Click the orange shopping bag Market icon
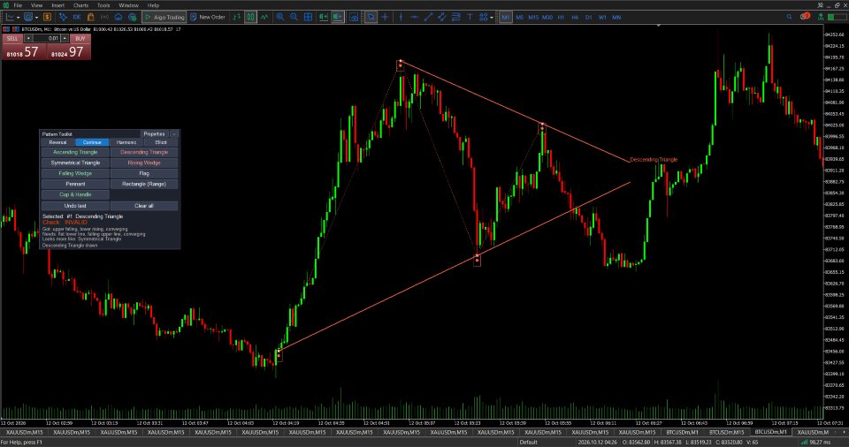849x447 pixels. pyautogui.click(x=90, y=18)
